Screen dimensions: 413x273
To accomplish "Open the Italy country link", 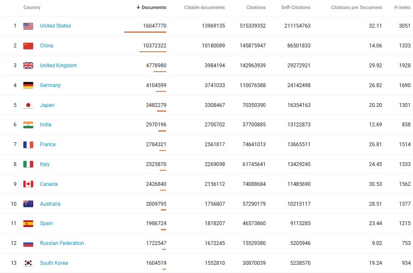I will pos(45,164).
